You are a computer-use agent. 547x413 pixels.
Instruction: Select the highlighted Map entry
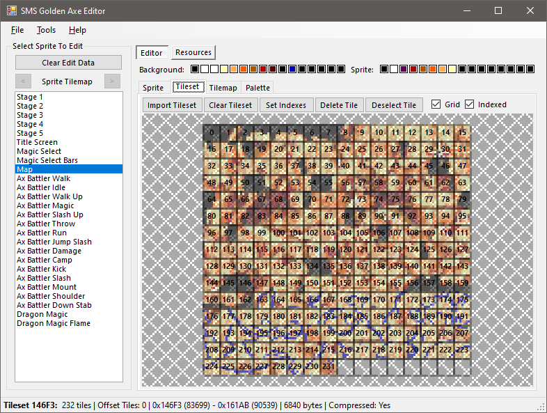(x=69, y=169)
